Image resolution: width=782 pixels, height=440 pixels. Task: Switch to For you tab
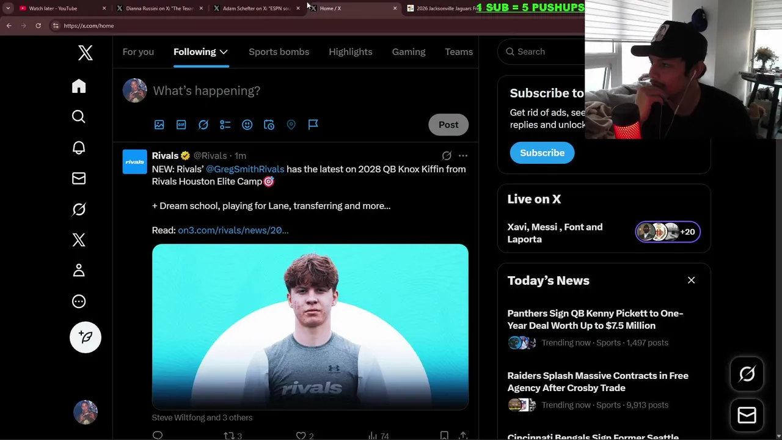(x=138, y=52)
